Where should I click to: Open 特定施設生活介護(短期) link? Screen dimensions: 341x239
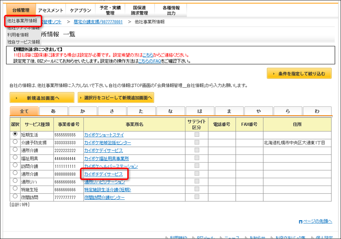coord(108,190)
